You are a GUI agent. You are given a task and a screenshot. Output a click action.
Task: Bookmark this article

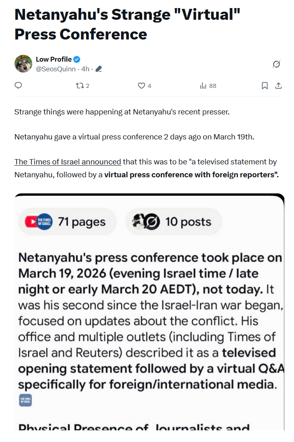265,85
